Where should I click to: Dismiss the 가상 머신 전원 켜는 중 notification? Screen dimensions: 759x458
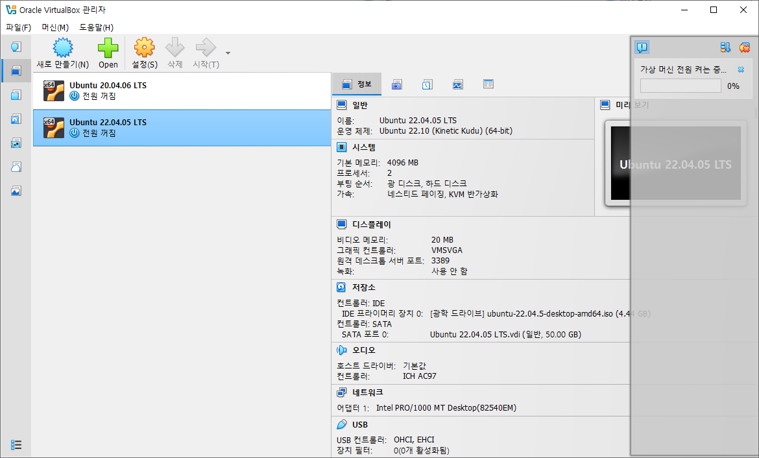point(741,69)
